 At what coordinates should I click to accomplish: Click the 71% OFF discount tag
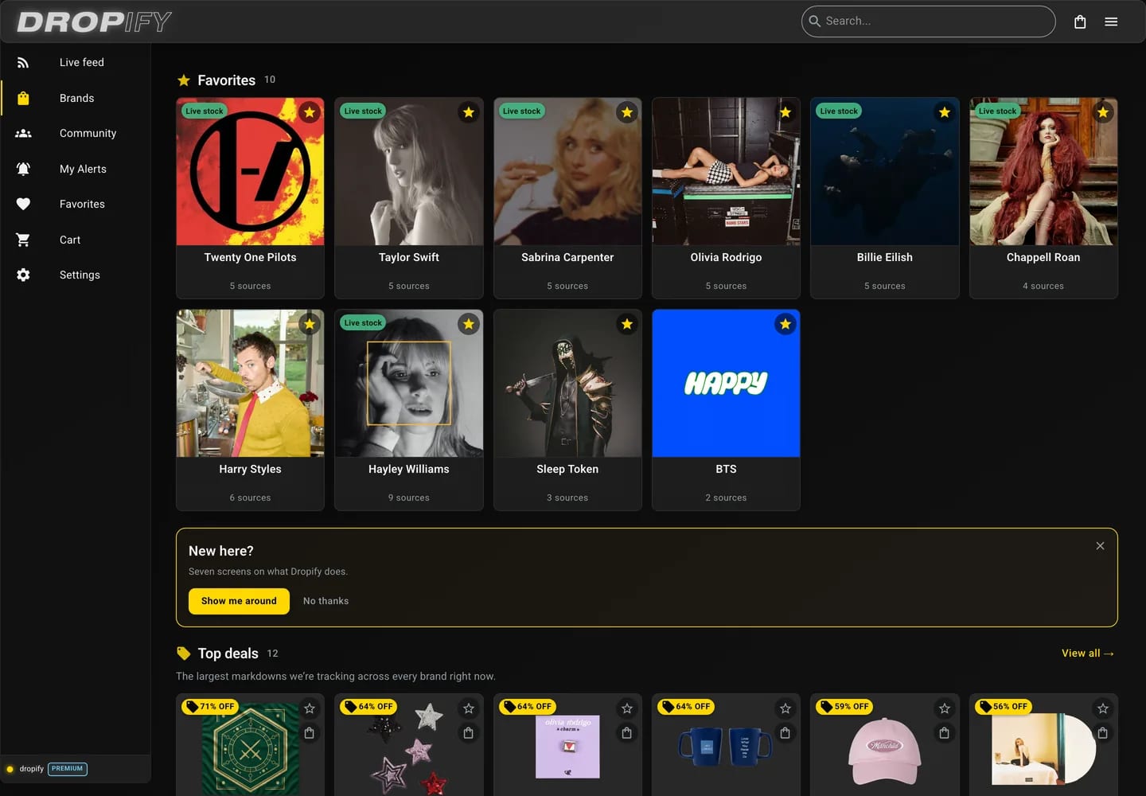211,707
